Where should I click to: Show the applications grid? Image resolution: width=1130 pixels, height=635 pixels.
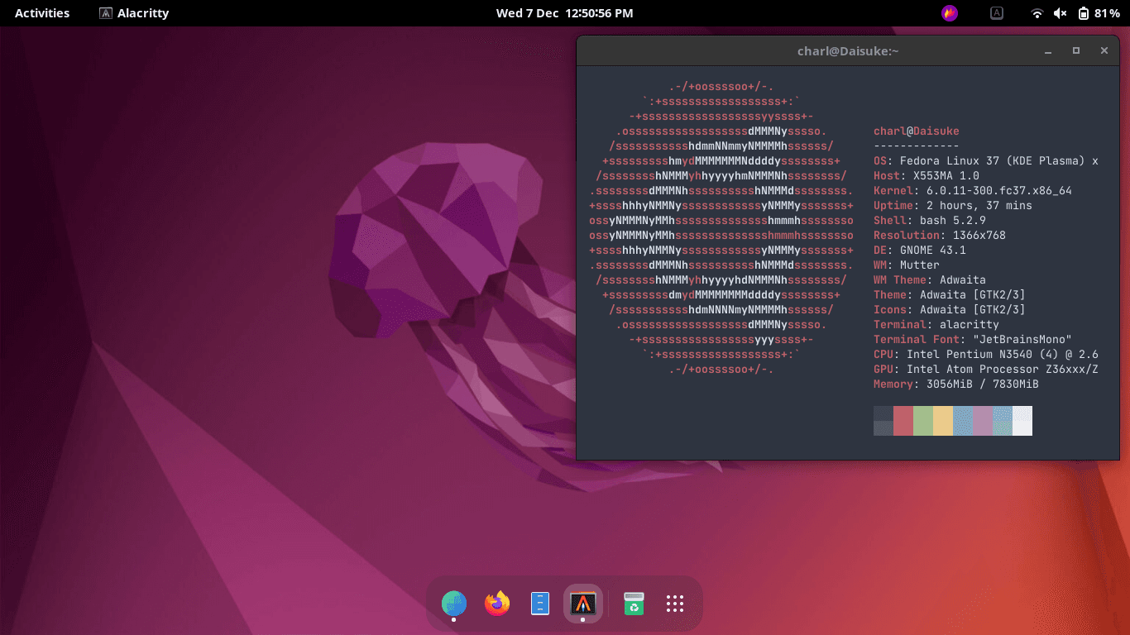(675, 604)
